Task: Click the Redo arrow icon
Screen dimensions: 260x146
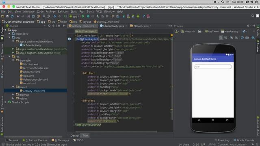Action: click(23, 16)
